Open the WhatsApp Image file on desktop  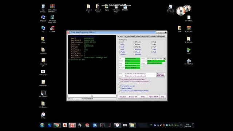52,19
